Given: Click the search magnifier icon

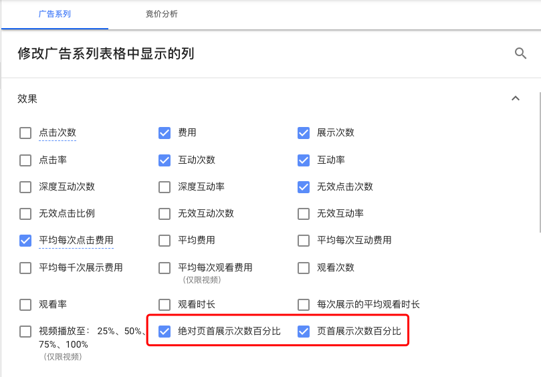Looking at the screenshot, I should pos(521,53).
